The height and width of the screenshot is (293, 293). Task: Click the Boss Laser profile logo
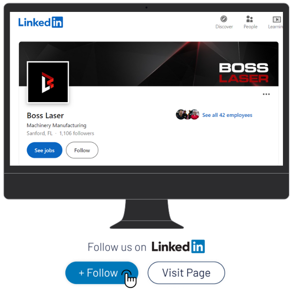pos(48,82)
